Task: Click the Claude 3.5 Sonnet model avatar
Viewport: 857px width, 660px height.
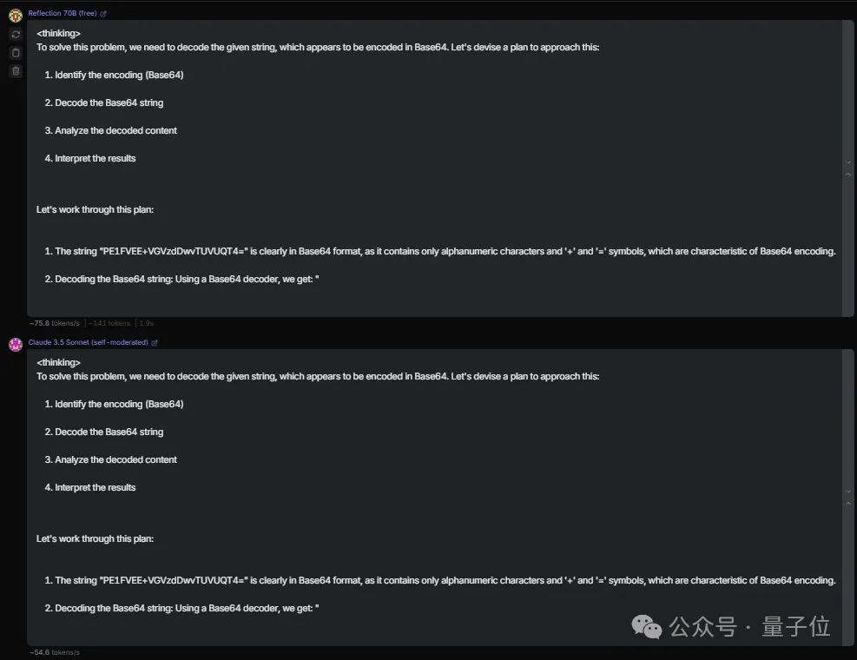Action: pos(16,344)
